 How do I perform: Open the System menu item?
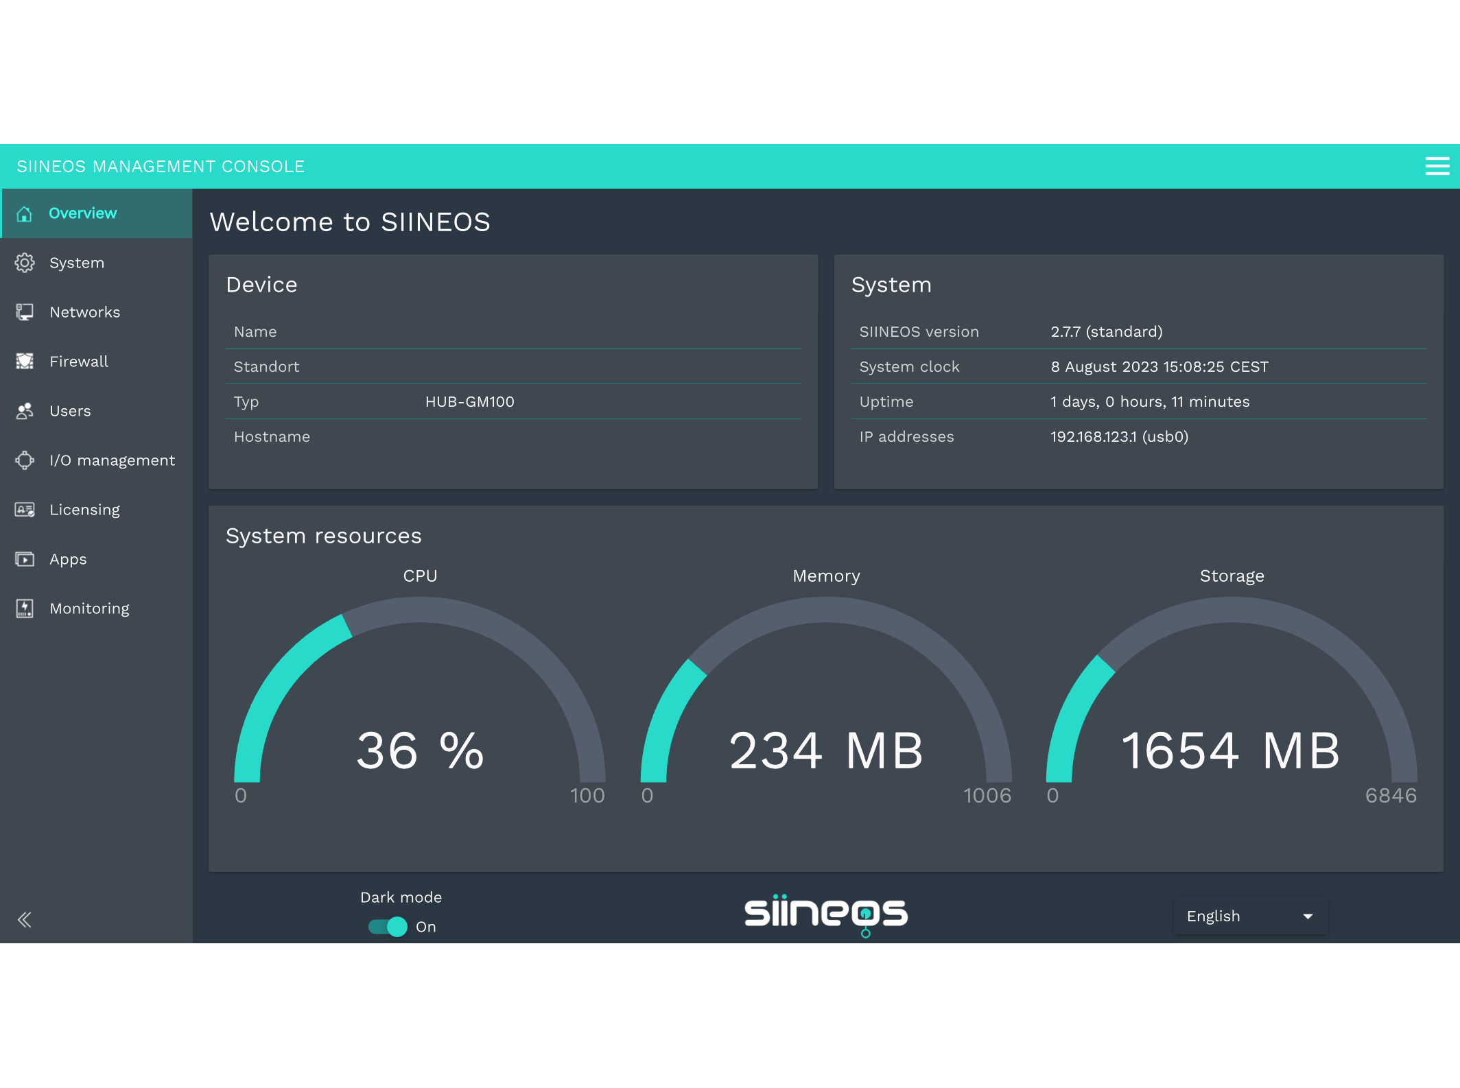coord(97,263)
